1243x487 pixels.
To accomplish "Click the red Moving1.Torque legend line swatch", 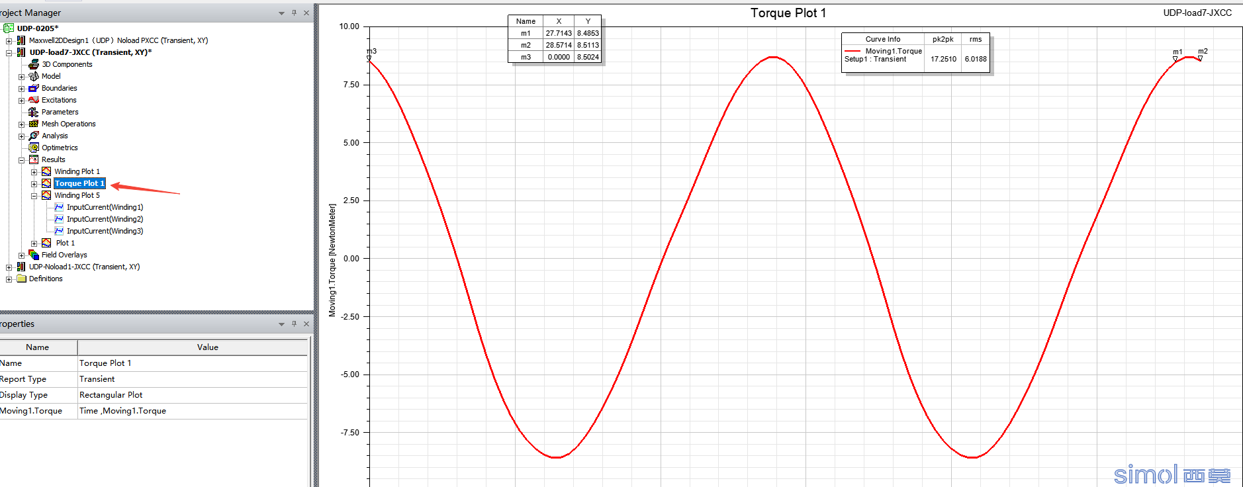I will [852, 51].
